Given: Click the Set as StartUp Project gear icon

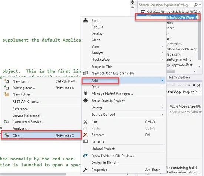Looking at the screenshot, I should point(85,101).
